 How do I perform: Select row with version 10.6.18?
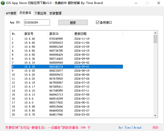pyautogui.click(x=67, y=83)
